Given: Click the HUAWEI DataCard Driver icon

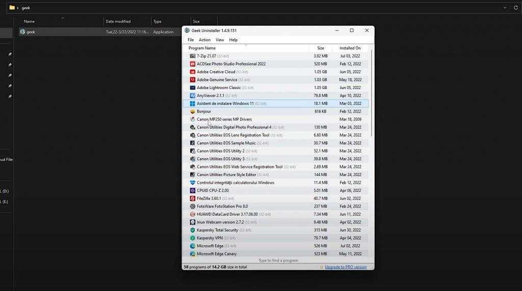Looking at the screenshot, I should pyautogui.click(x=192, y=214).
